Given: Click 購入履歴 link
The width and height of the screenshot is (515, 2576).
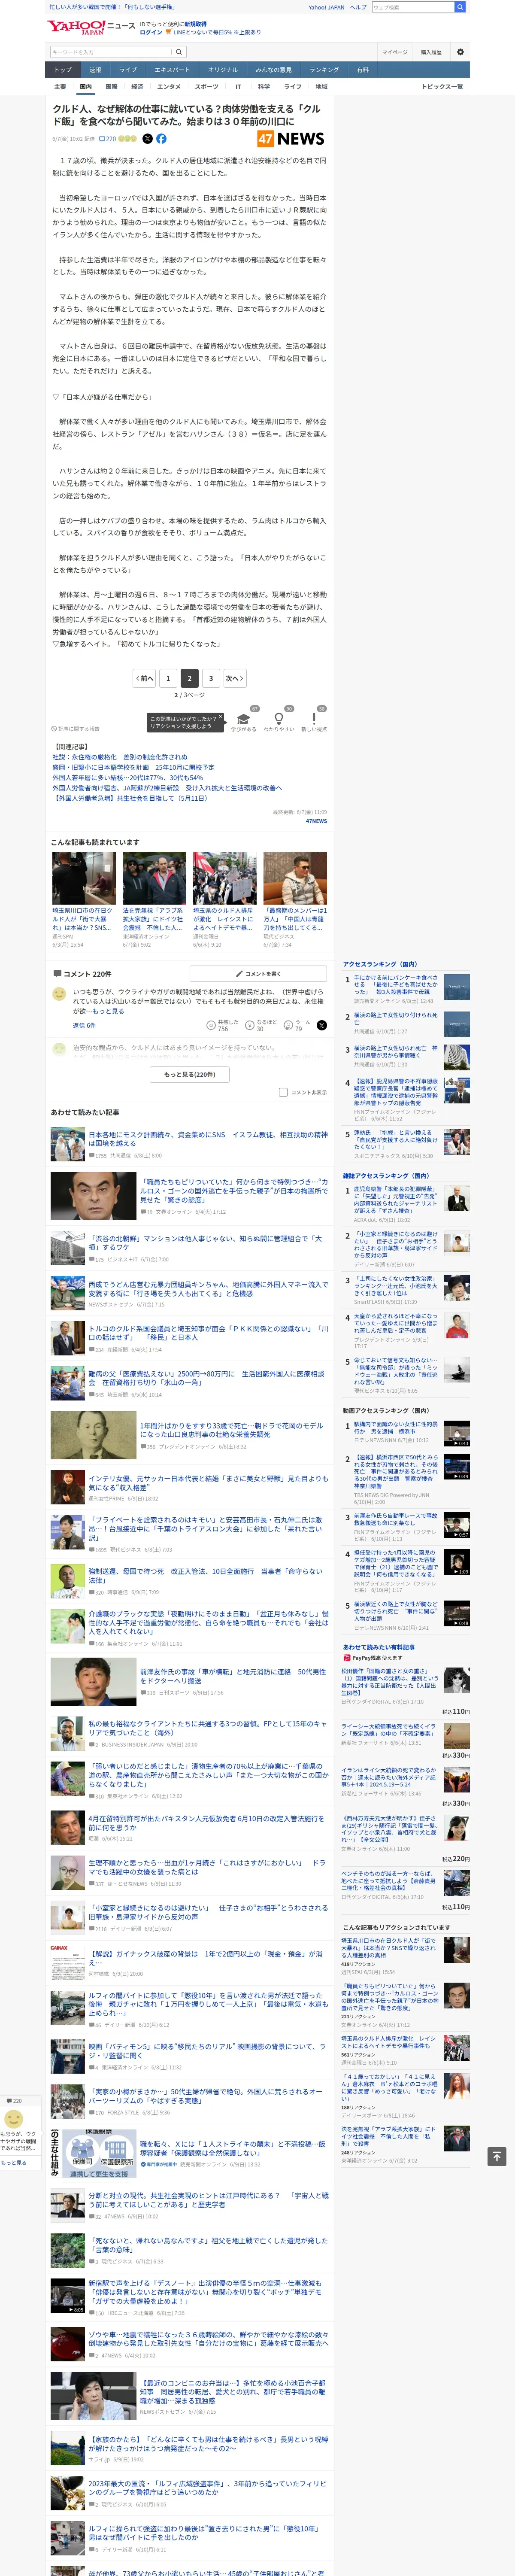Looking at the screenshot, I should [x=431, y=52].
